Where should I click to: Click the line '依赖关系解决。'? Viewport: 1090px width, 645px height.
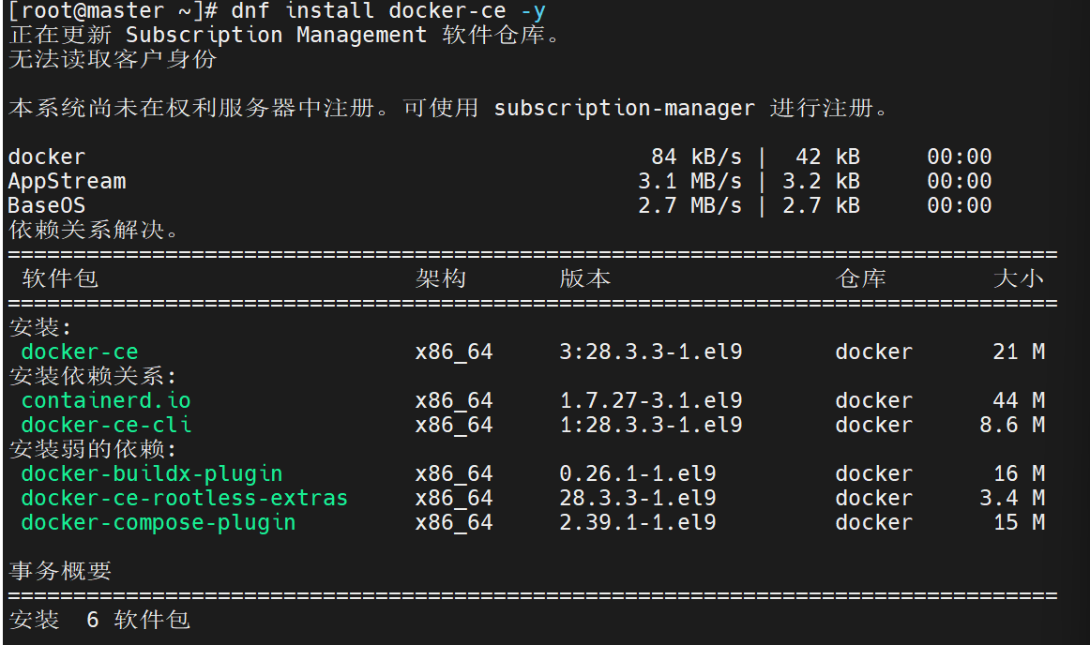(93, 230)
